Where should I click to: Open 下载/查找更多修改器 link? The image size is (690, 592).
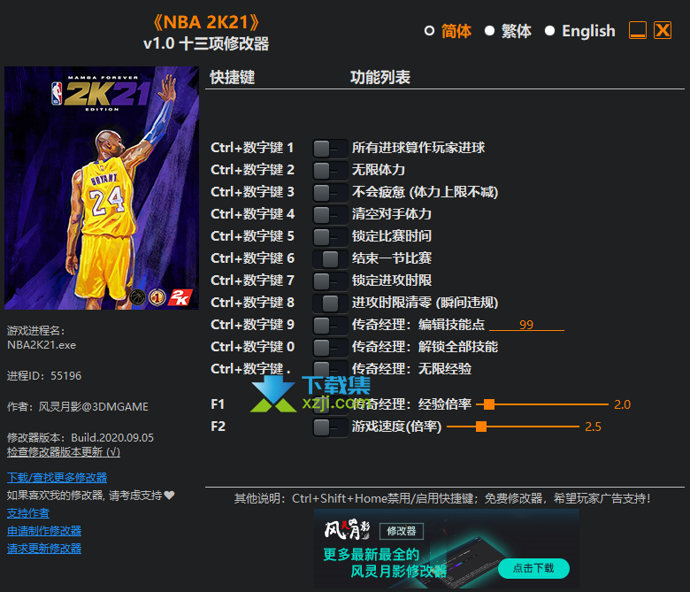(57, 478)
